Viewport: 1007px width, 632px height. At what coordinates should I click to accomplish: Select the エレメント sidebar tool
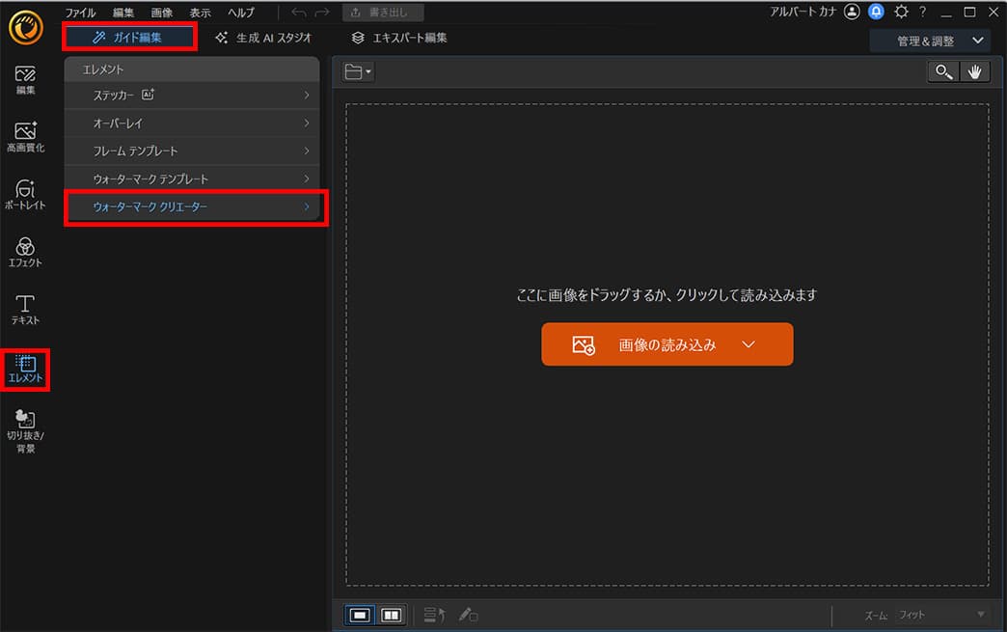pyautogui.click(x=25, y=370)
